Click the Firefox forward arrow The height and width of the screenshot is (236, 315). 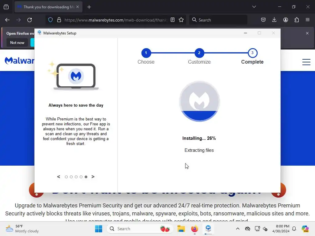[x=18, y=20]
